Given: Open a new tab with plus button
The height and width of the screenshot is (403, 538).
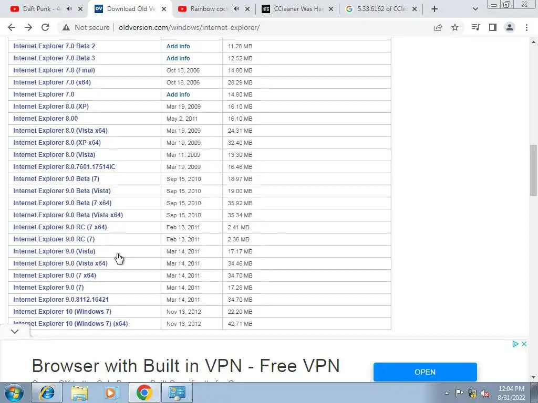Looking at the screenshot, I should click(434, 9).
